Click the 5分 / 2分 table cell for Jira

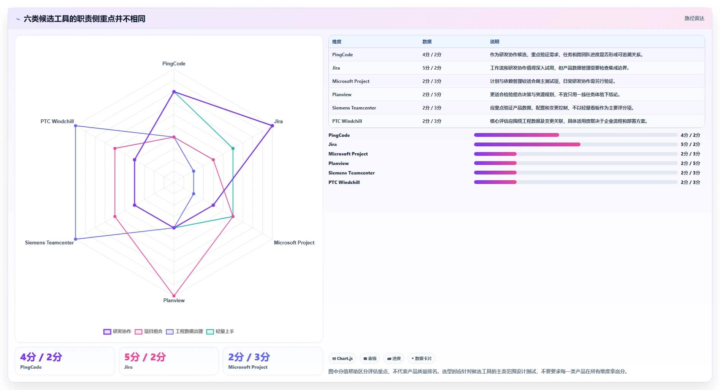pyautogui.click(x=432, y=68)
